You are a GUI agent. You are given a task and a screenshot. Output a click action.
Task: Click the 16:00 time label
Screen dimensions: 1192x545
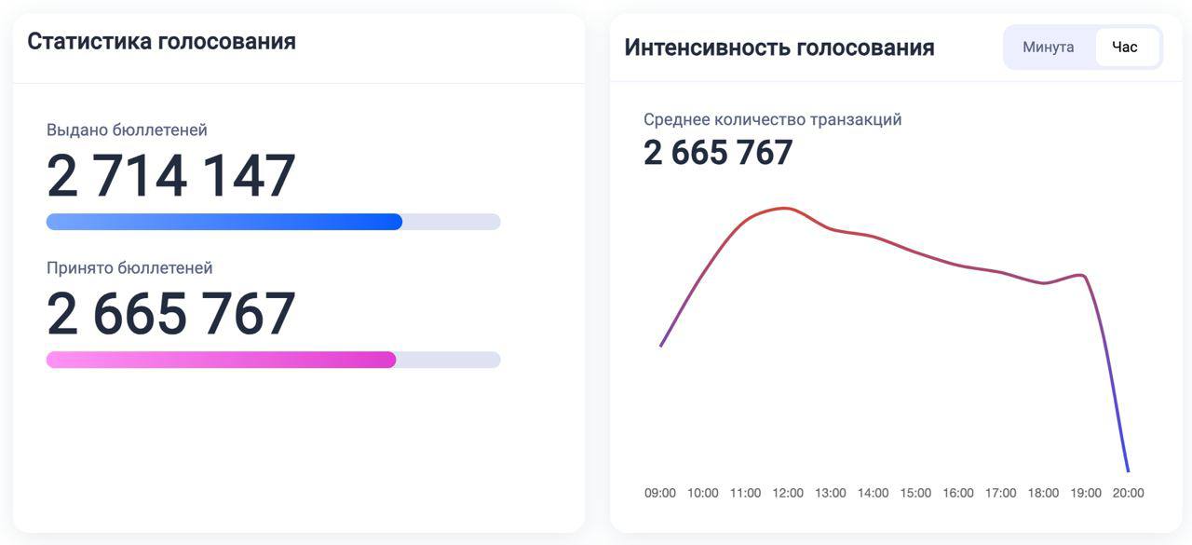coord(958,493)
